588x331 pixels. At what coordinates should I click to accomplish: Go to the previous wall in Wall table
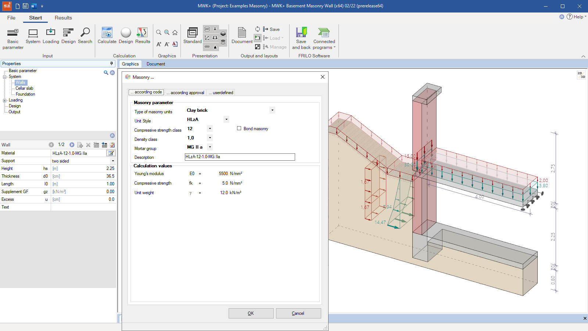(x=51, y=145)
